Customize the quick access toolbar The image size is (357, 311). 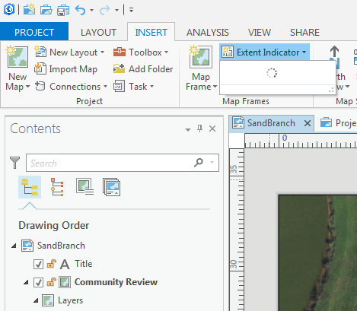point(131,10)
